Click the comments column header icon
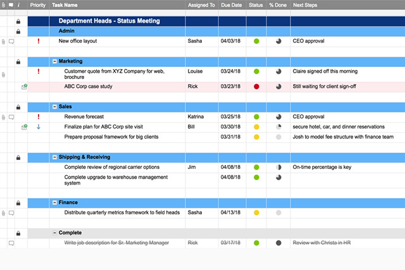Viewport: 405px width, 270px height. tap(11, 5)
